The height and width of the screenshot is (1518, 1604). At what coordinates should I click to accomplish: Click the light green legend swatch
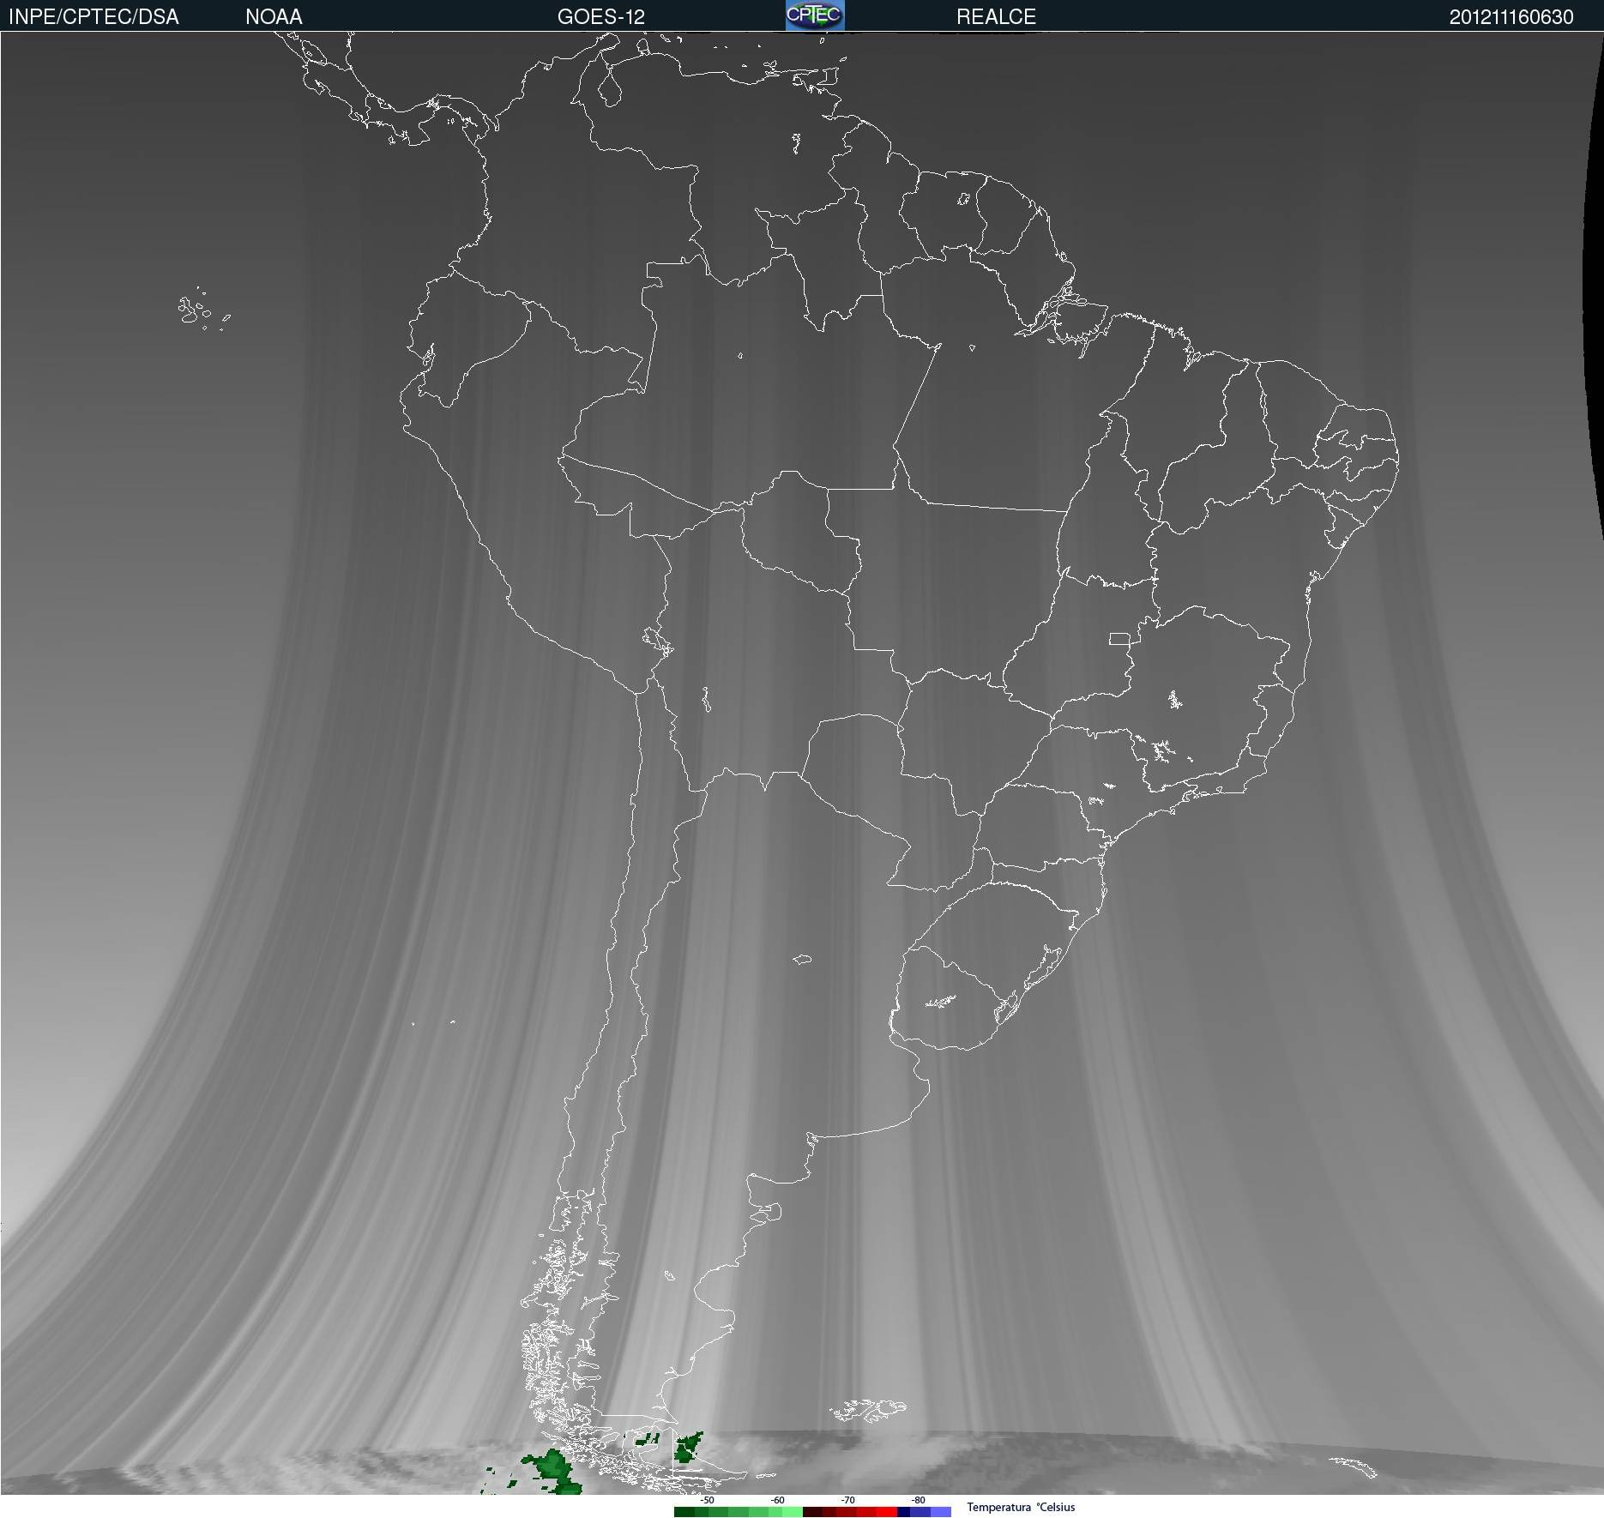click(793, 1512)
